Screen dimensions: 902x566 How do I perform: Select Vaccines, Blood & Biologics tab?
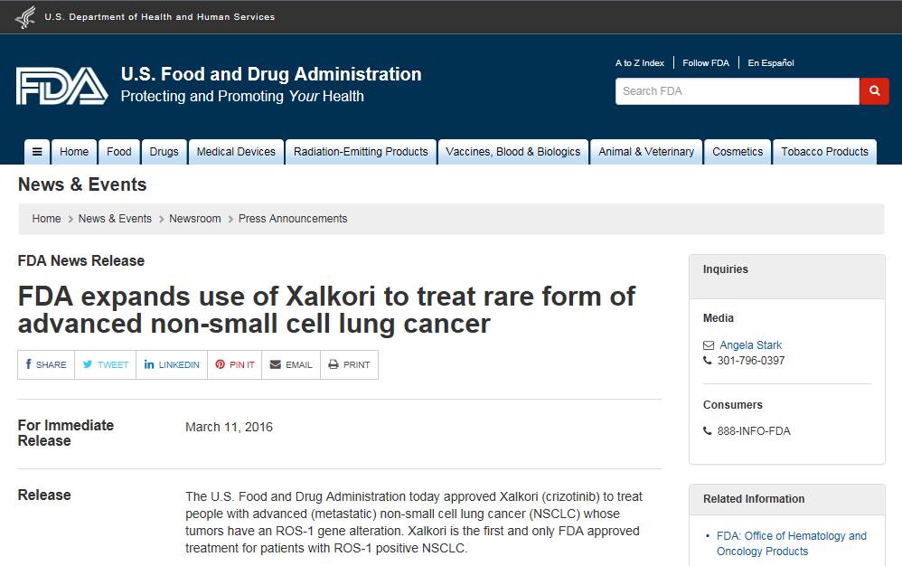(512, 152)
